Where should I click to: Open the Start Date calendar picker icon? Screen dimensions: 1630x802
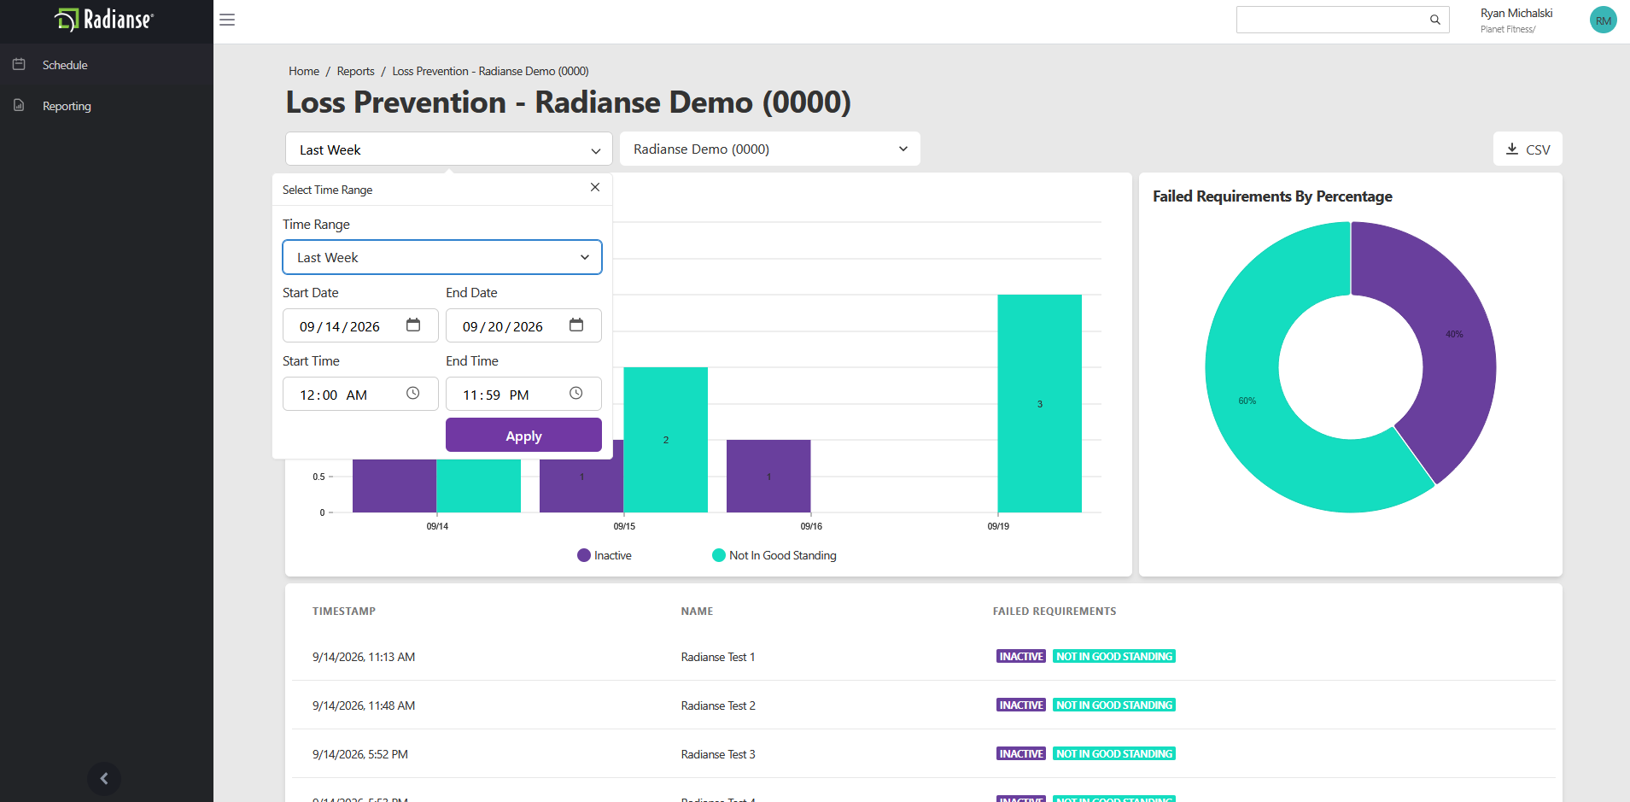(413, 325)
